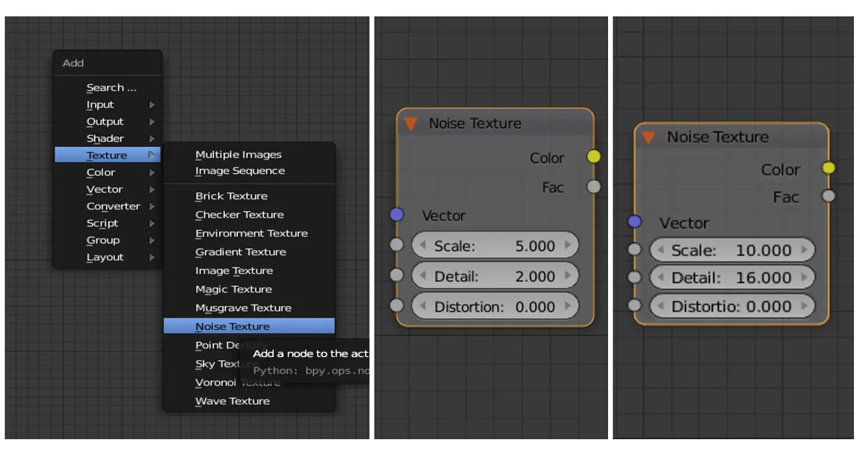
Task: Open the Layout submenu
Action: tap(107, 257)
